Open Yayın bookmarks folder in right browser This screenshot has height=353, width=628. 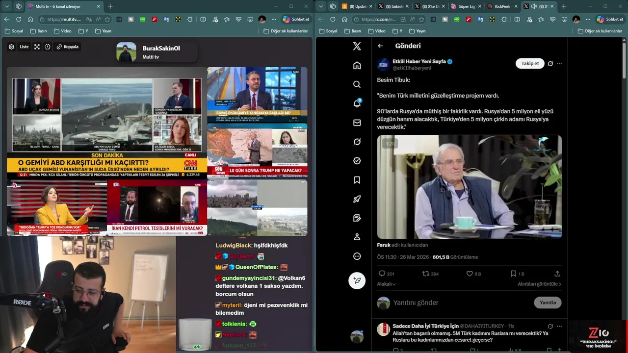pyautogui.click(x=417, y=31)
